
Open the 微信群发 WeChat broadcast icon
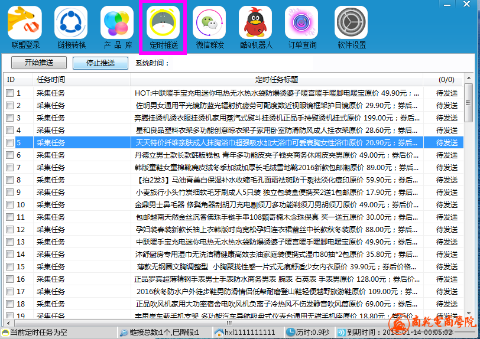(210, 23)
